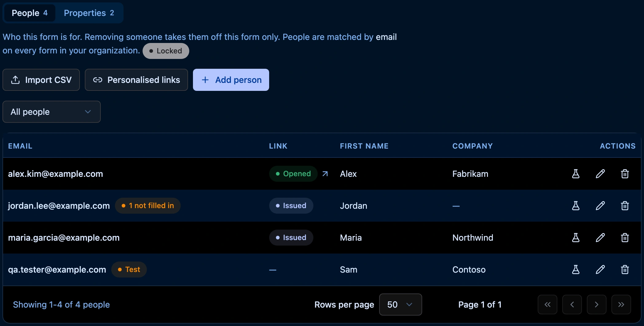Select the maria.garcia@example.com email cell
644x326 pixels.
(x=64, y=238)
